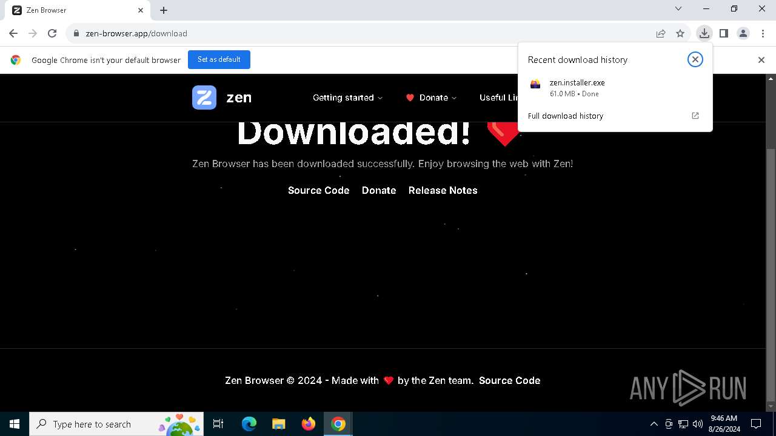Close the Zen Browser tab
This screenshot has width=776, height=436.
(x=141, y=10)
